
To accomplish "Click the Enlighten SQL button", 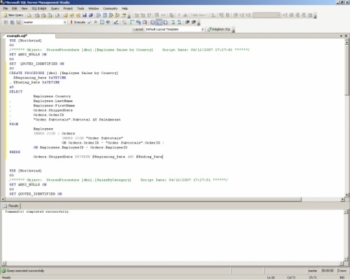I will click(x=219, y=29).
